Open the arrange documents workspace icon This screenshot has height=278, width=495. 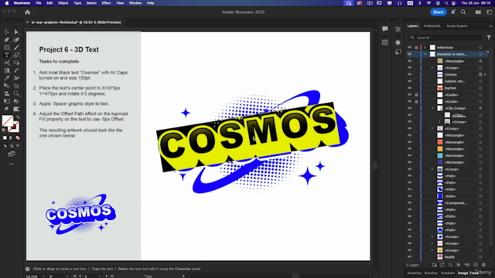(x=478, y=12)
